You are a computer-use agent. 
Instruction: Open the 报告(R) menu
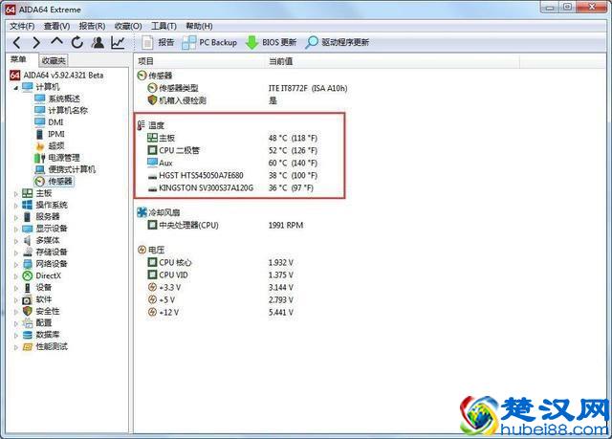[92, 26]
